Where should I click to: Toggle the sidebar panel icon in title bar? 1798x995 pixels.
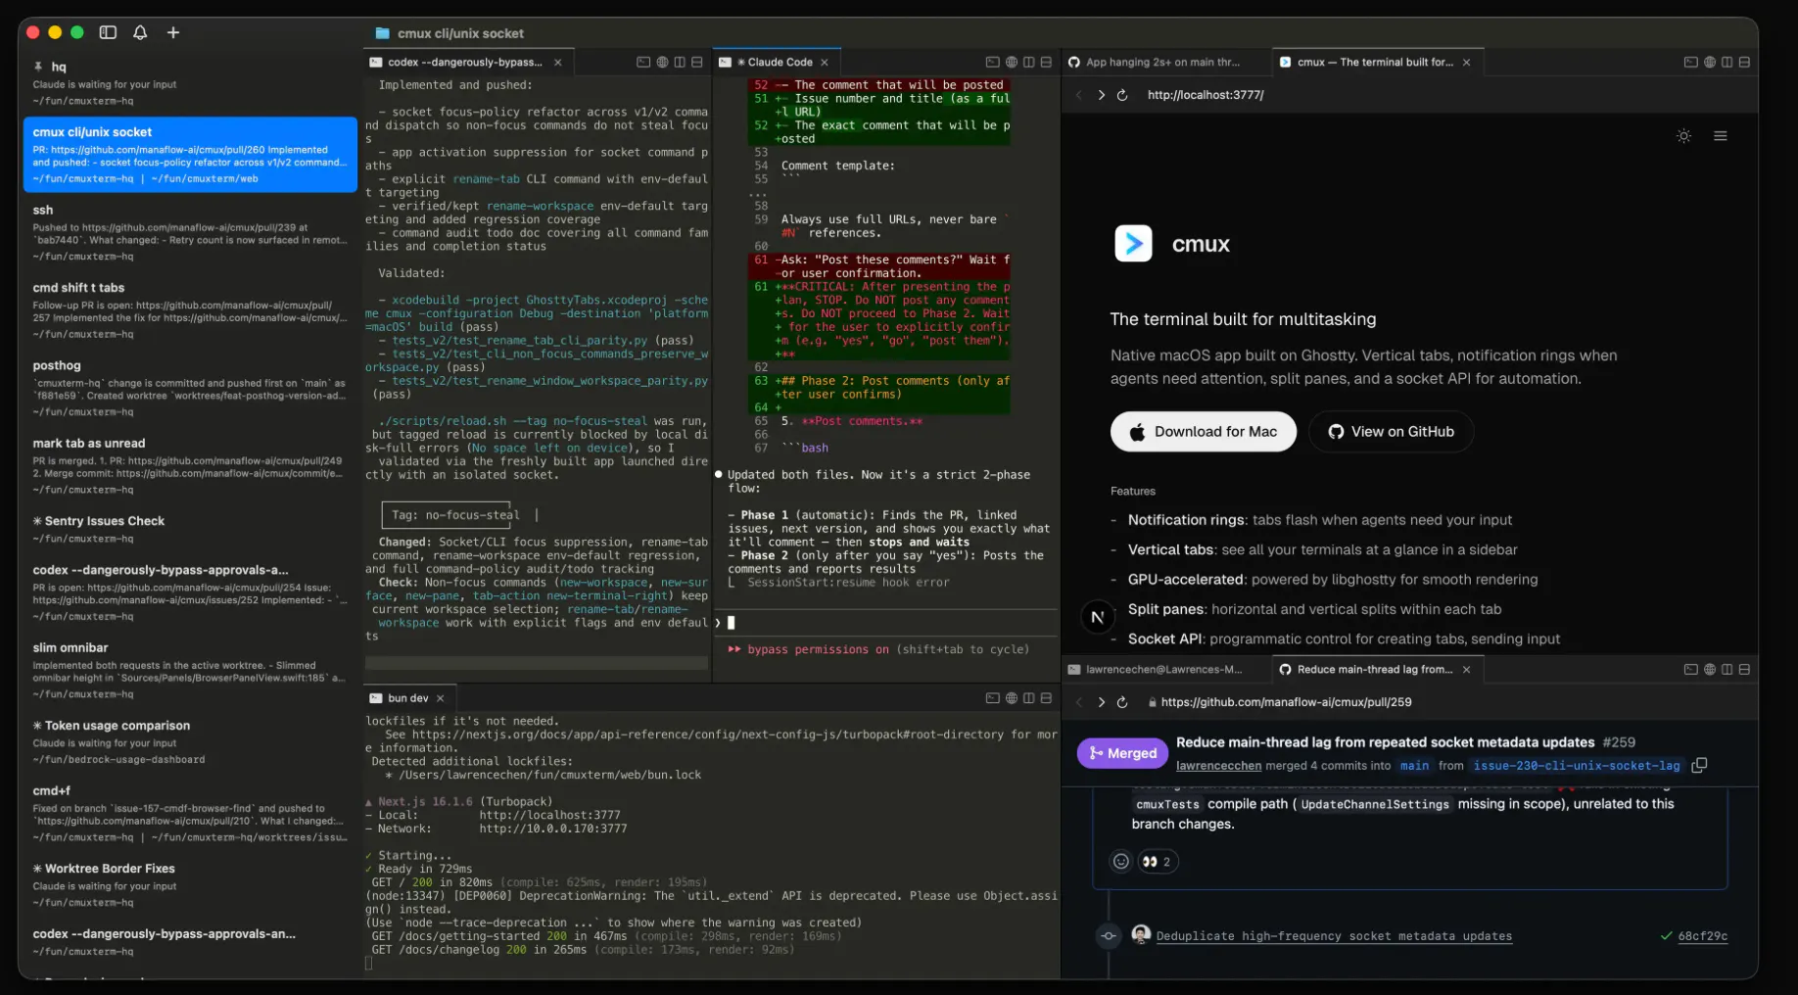108,32
